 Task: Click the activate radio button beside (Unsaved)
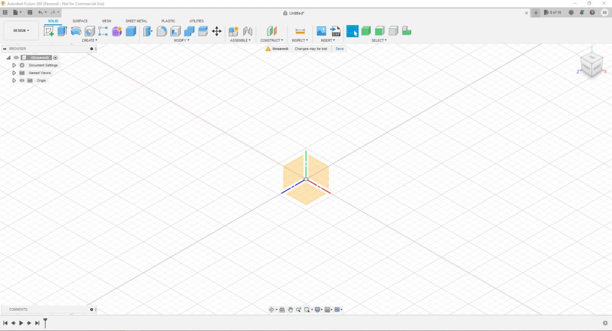coord(55,58)
